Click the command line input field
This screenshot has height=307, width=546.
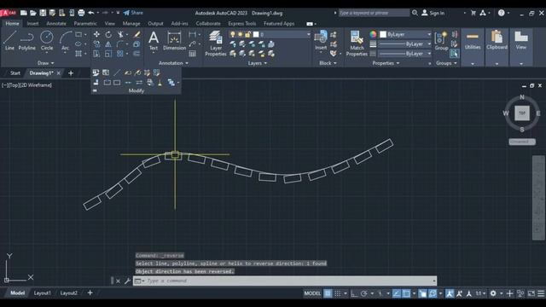[284, 281]
